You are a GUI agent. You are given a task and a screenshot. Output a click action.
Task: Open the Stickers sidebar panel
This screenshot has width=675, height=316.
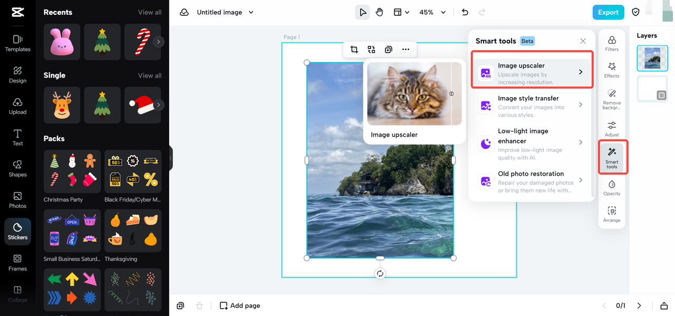point(17,232)
